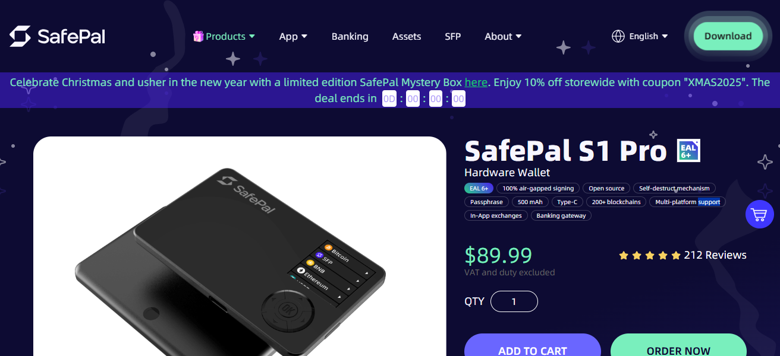Click the quantity input field
The height and width of the screenshot is (356, 780).
[514, 301]
